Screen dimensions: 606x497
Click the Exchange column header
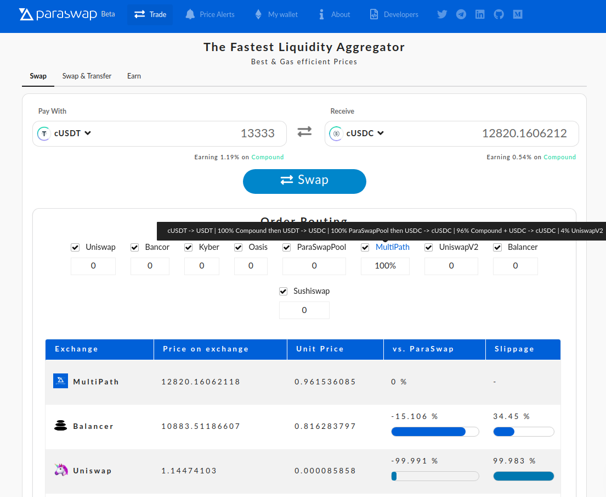tap(100, 349)
